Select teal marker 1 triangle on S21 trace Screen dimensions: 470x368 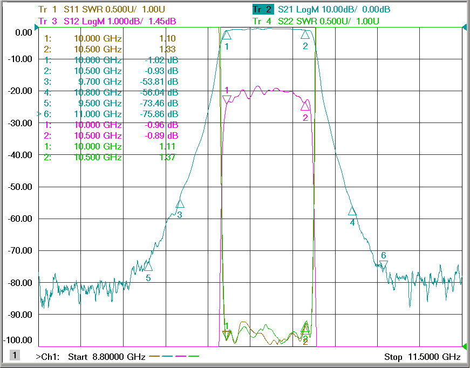click(x=227, y=36)
